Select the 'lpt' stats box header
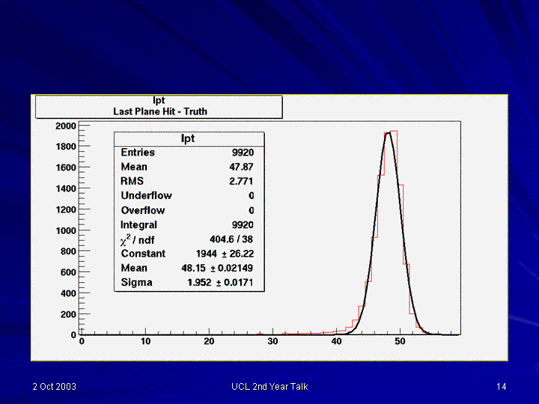This screenshot has height=404, width=539. click(188, 138)
